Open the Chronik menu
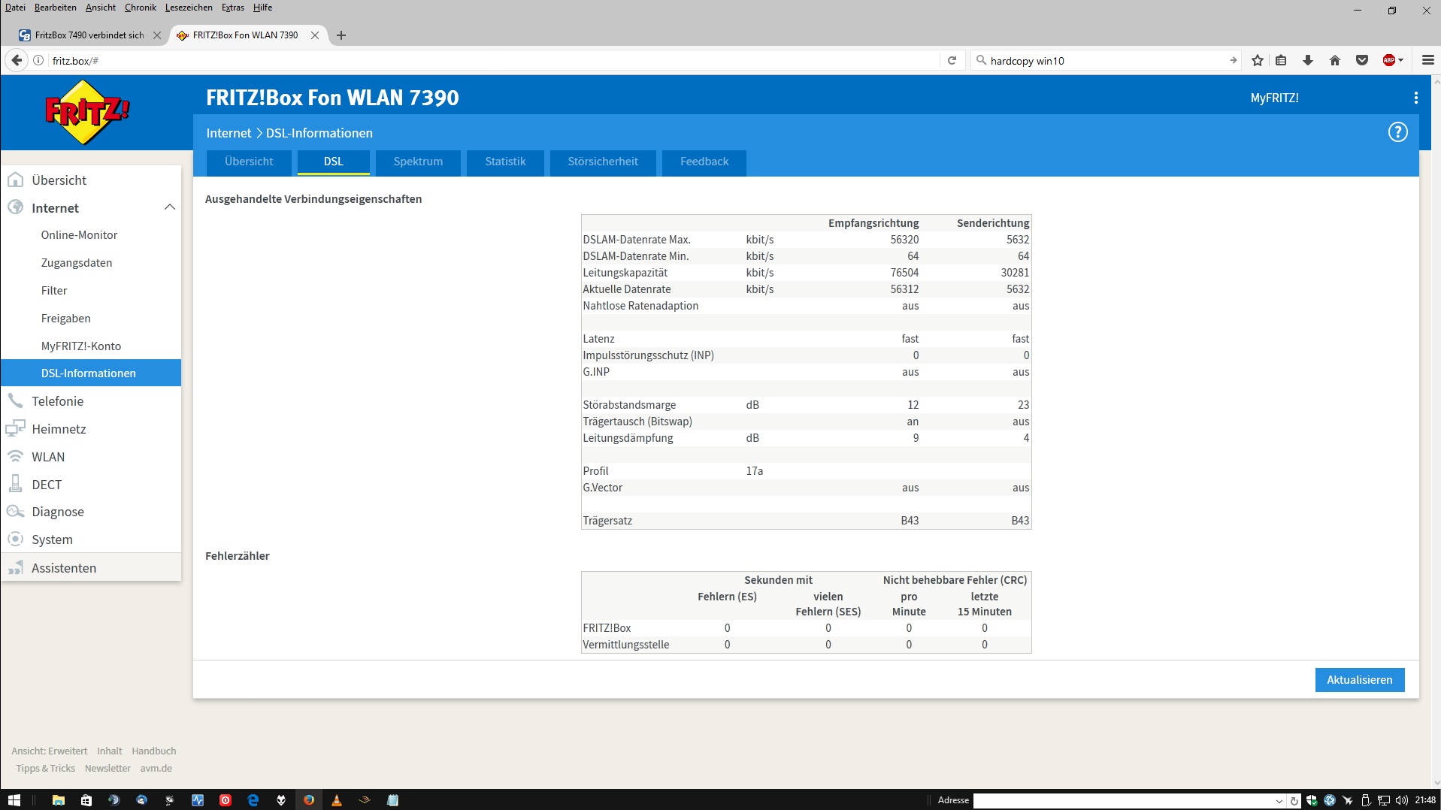The image size is (1441, 810). click(141, 8)
